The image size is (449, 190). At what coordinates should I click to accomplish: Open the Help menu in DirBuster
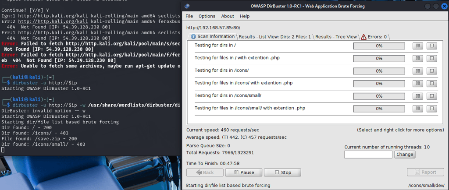pyautogui.click(x=245, y=16)
